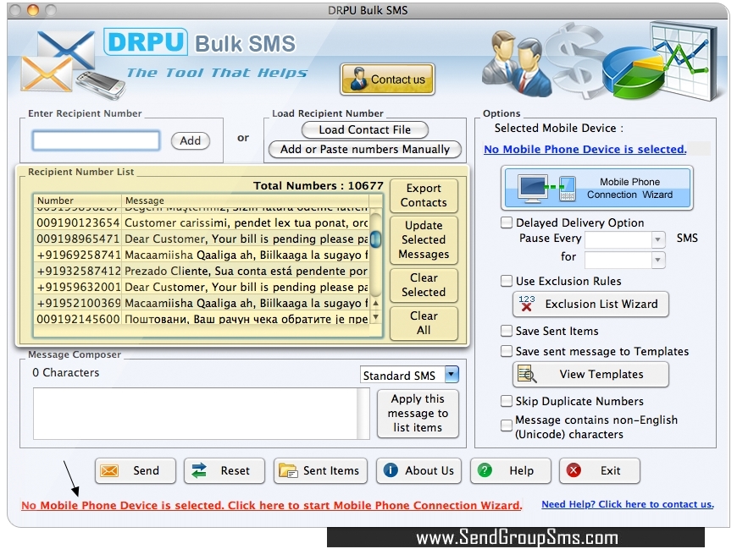The height and width of the screenshot is (549, 737).
Task: Click recipient list scroll down arrow
Action: pyautogui.click(x=375, y=316)
